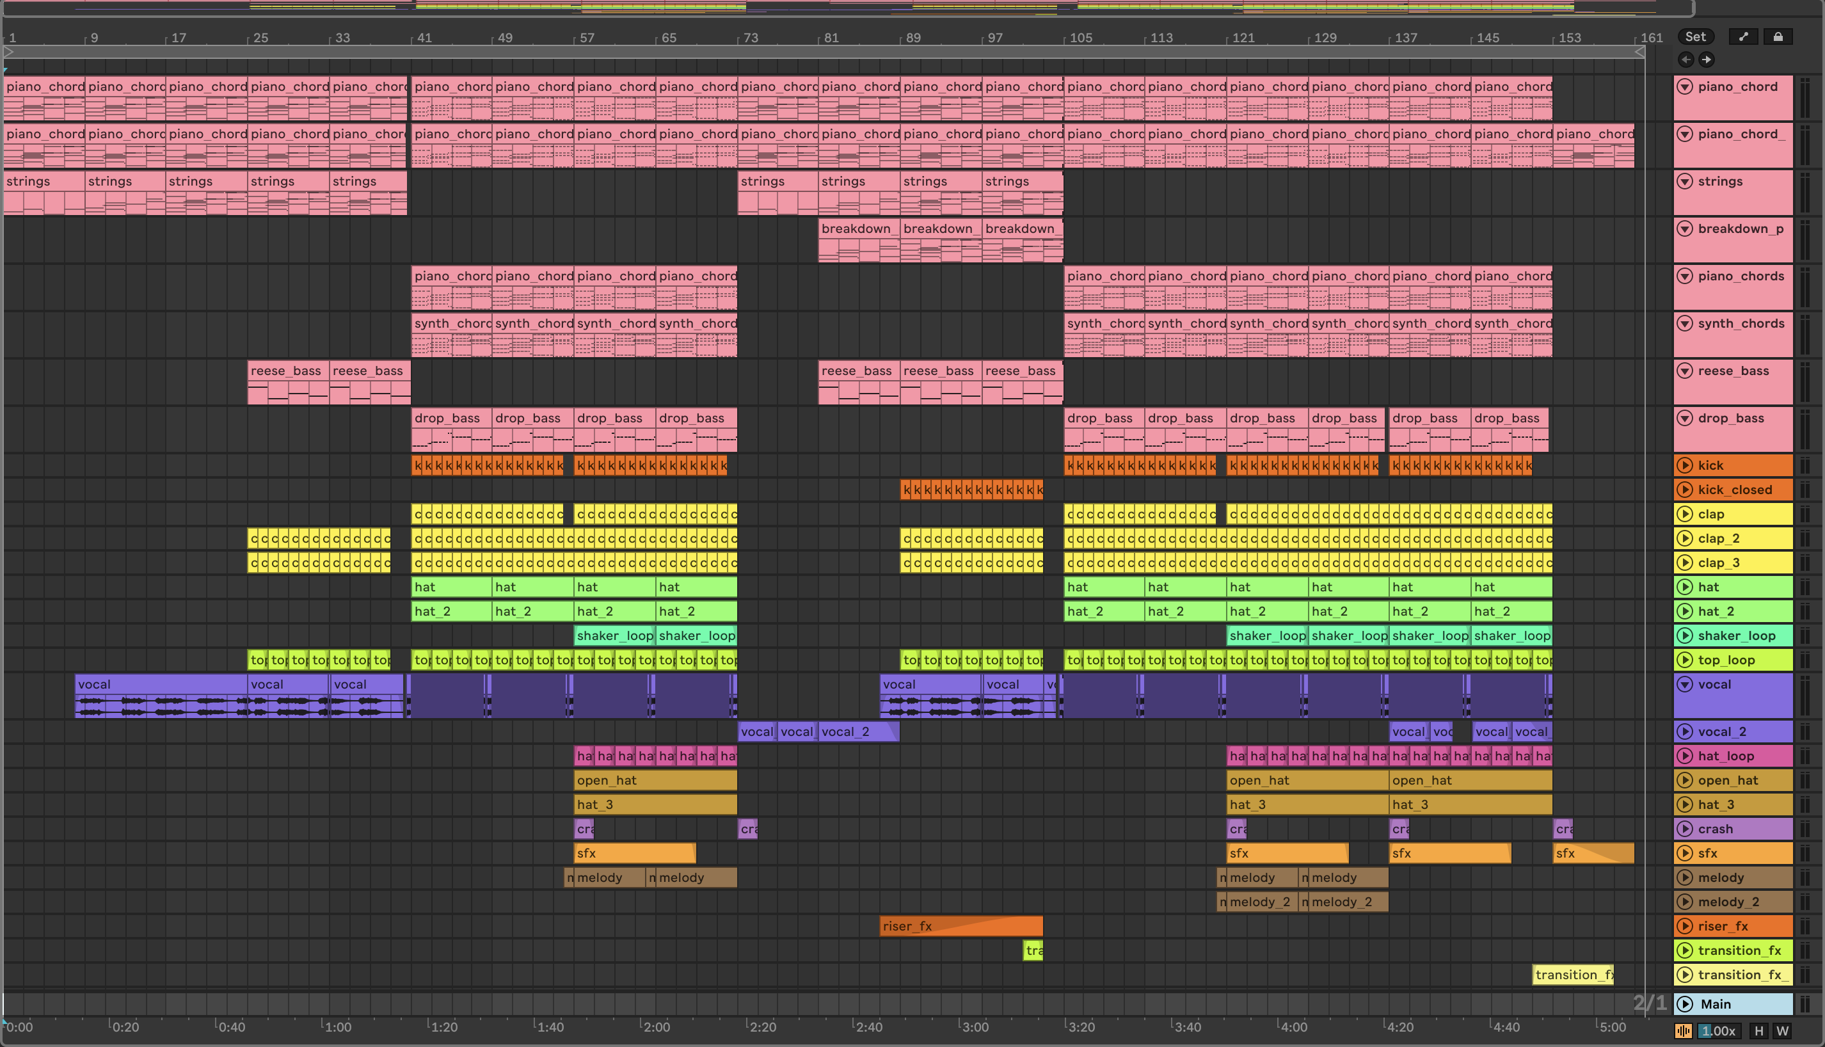Unfold the Main track arrow
This screenshot has width=1825, height=1047.
(x=1684, y=1004)
